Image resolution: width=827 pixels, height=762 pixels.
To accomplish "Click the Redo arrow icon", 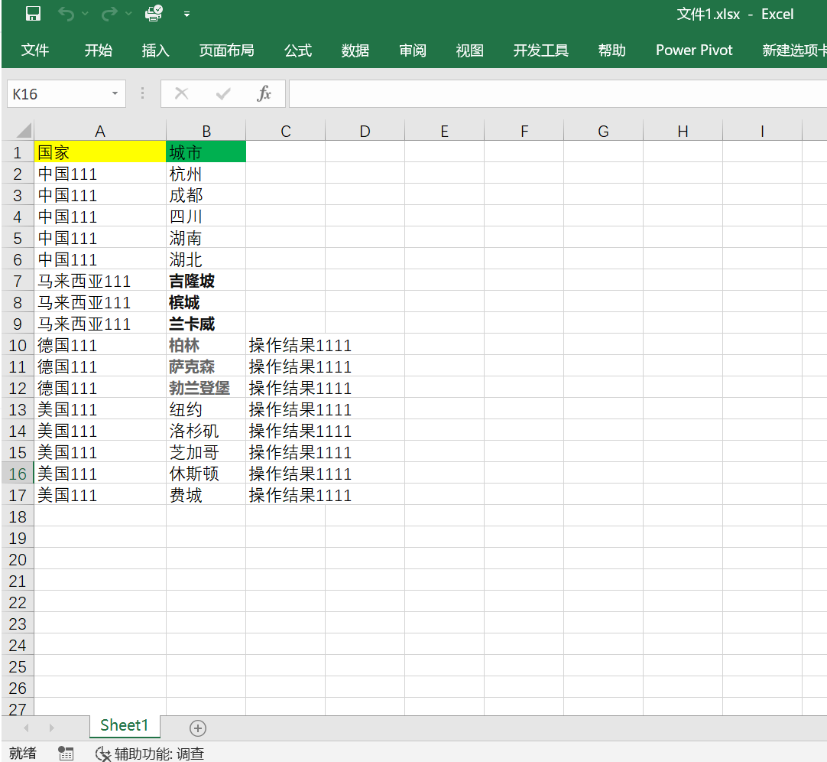I will (x=110, y=14).
